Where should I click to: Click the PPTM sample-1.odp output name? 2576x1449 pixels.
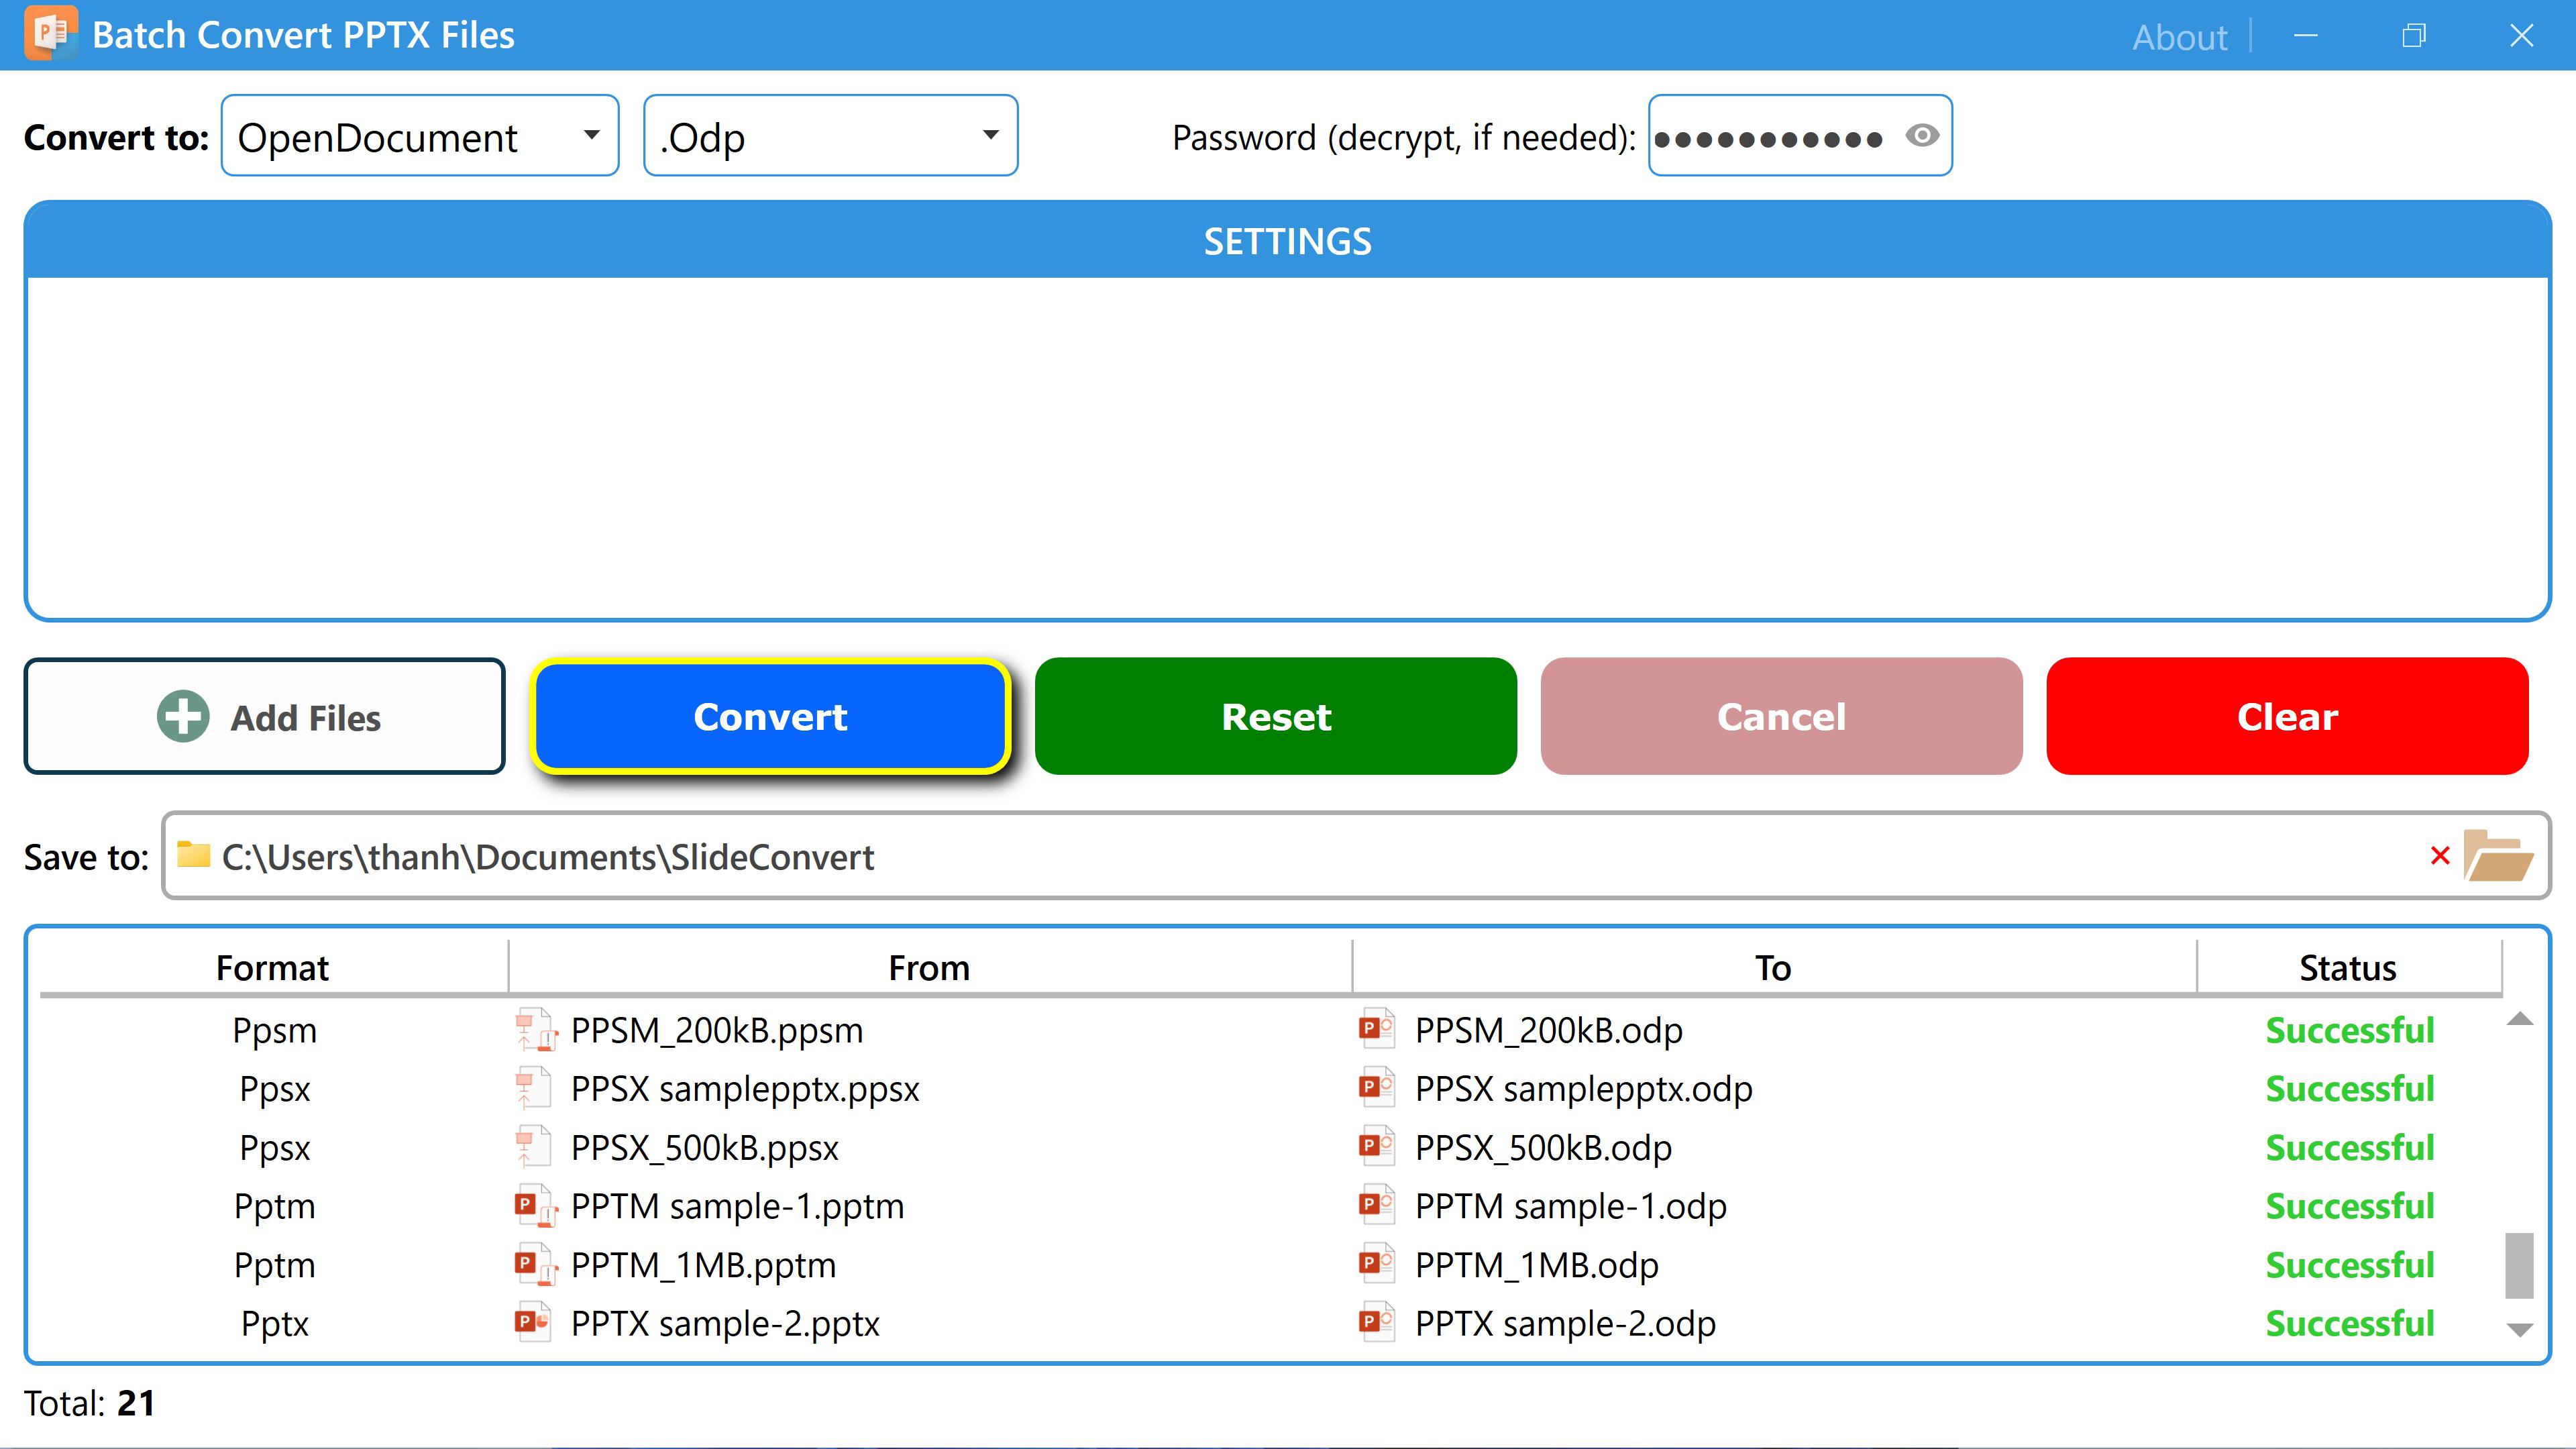coord(1570,1206)
